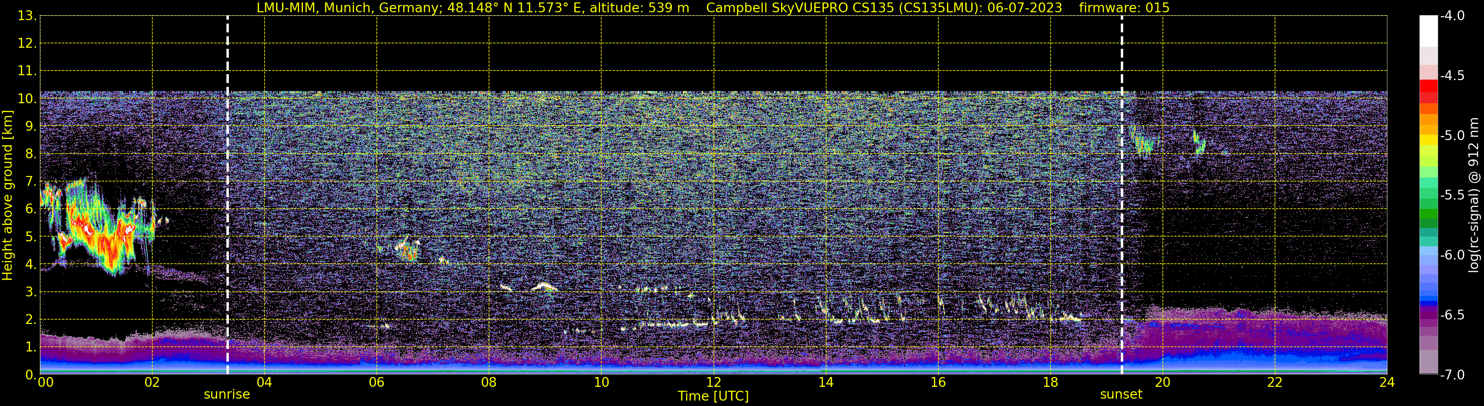Screen dimensions: 1484x406
Task: Click the white cloud streak near 09 UTC at 3 km
Action: point(544,286)
